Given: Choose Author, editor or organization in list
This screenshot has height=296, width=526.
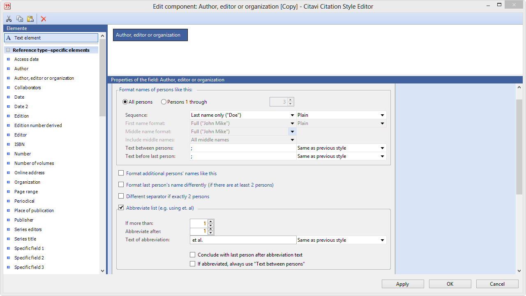Looking at the screenshot, I should (x=44, y=78).
